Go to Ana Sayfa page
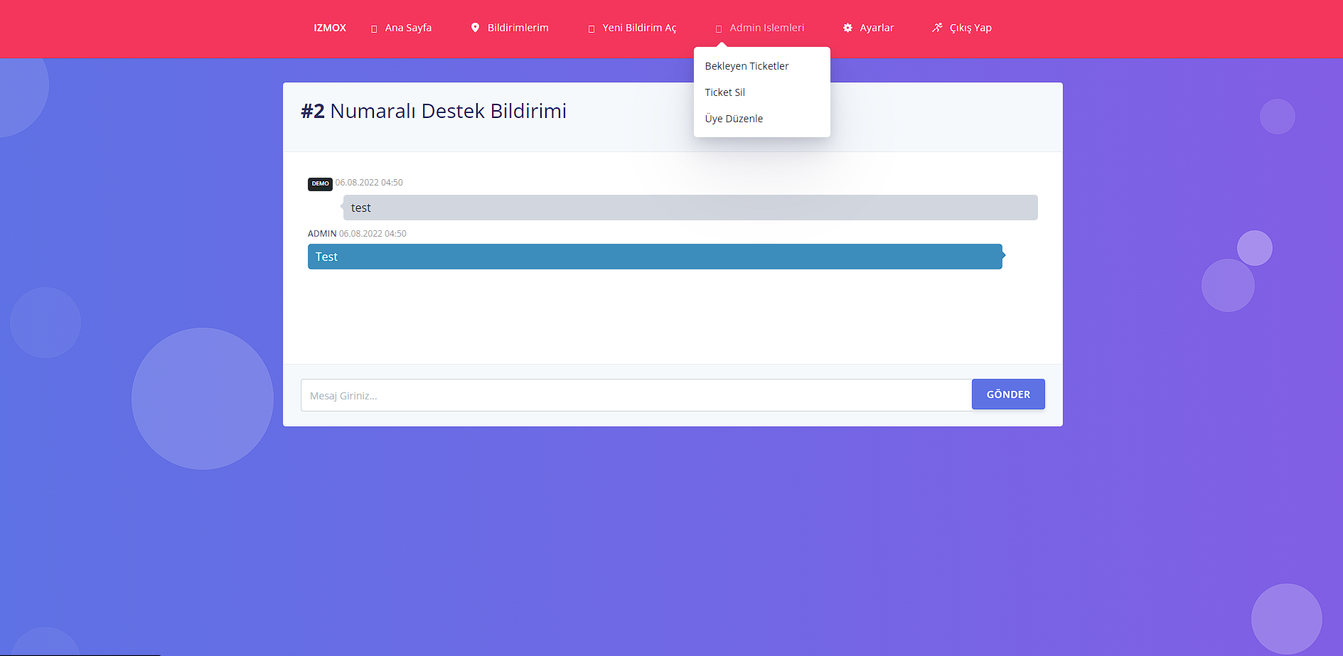This screenshot has width=1343, height=656. coord(408,28)
